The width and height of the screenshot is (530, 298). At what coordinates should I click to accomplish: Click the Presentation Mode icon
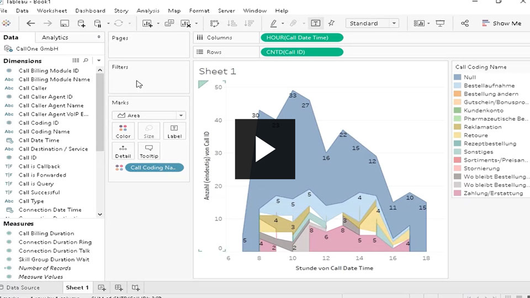tap(440, 23)
